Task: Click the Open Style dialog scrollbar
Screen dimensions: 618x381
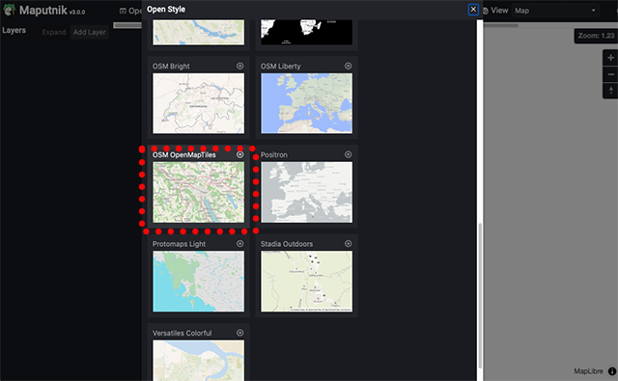Action: (480, 296)
